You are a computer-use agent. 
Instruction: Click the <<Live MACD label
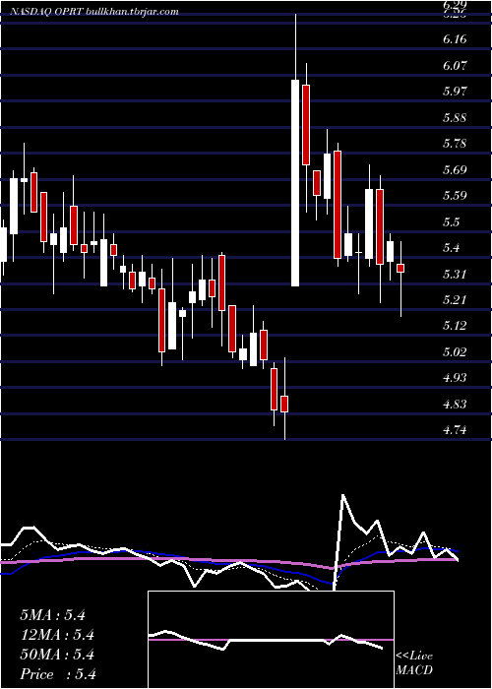point(414,663)
